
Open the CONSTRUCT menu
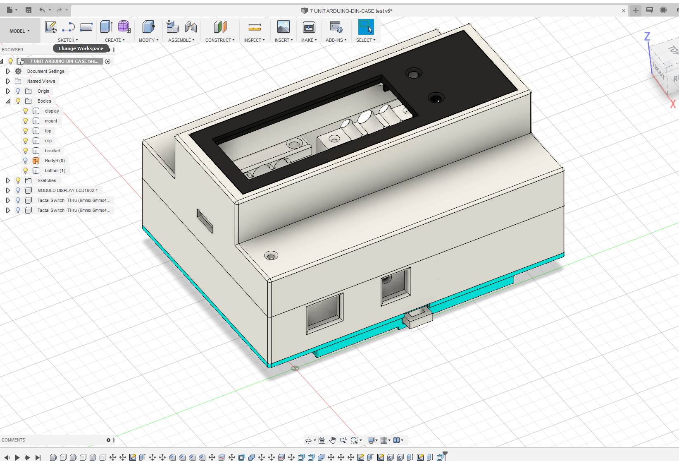220,40
